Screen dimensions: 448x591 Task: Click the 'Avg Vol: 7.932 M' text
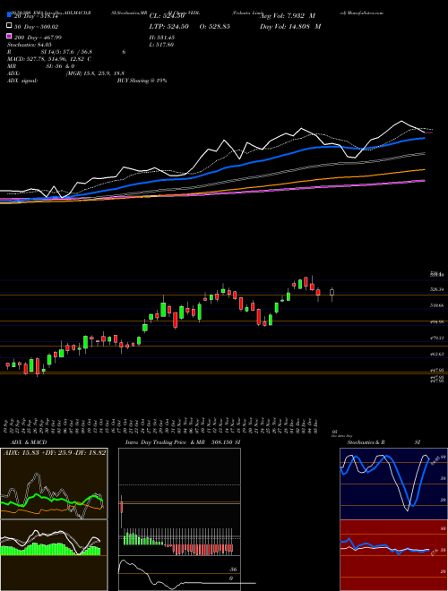288,16
